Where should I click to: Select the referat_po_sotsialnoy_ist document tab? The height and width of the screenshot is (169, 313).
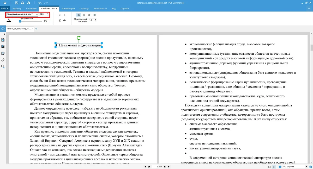click(18, 29)
